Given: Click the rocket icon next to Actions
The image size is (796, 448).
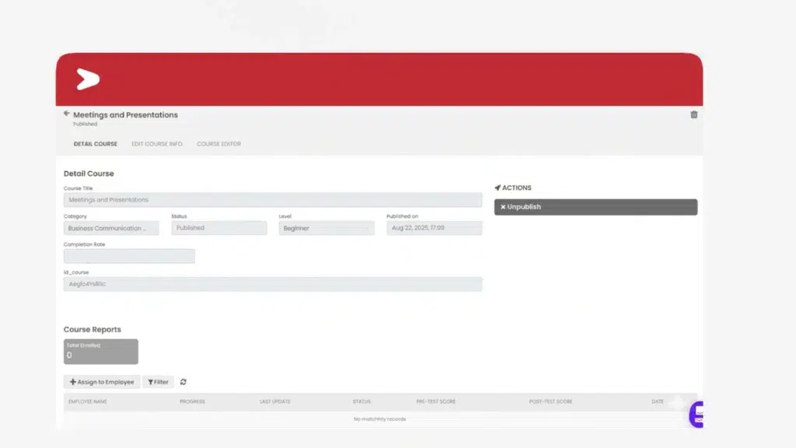Looking at the screenshot, I should click(x=497, y=188).
